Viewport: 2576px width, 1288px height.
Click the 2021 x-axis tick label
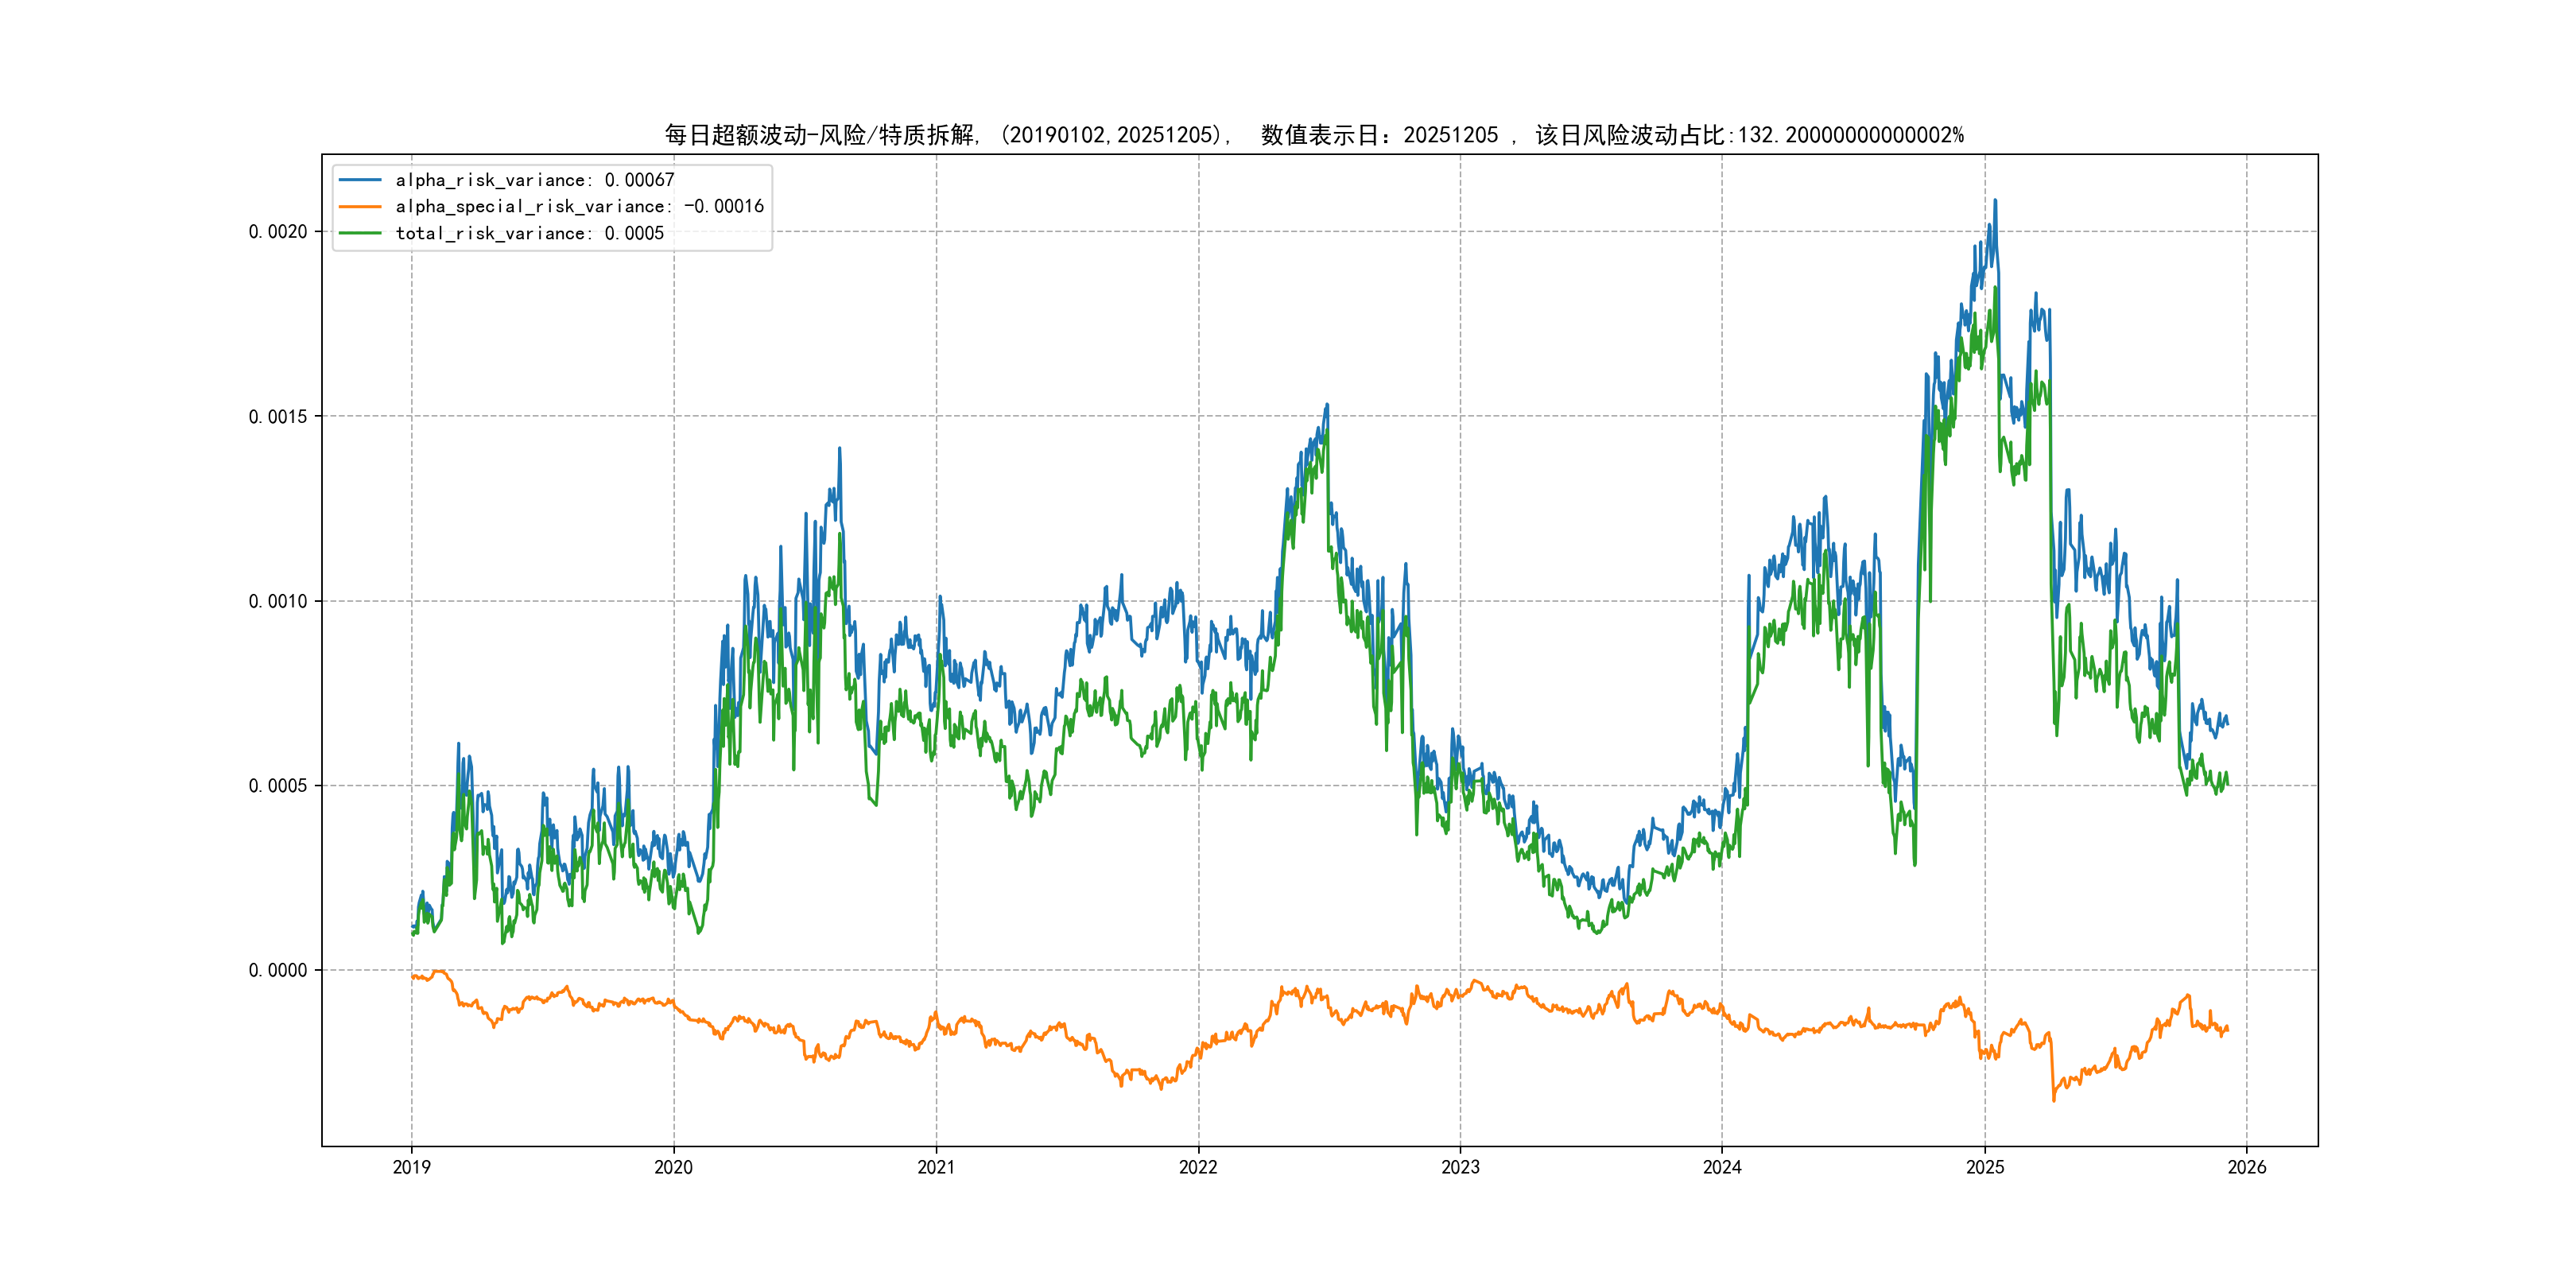(x=936, y=1167)
